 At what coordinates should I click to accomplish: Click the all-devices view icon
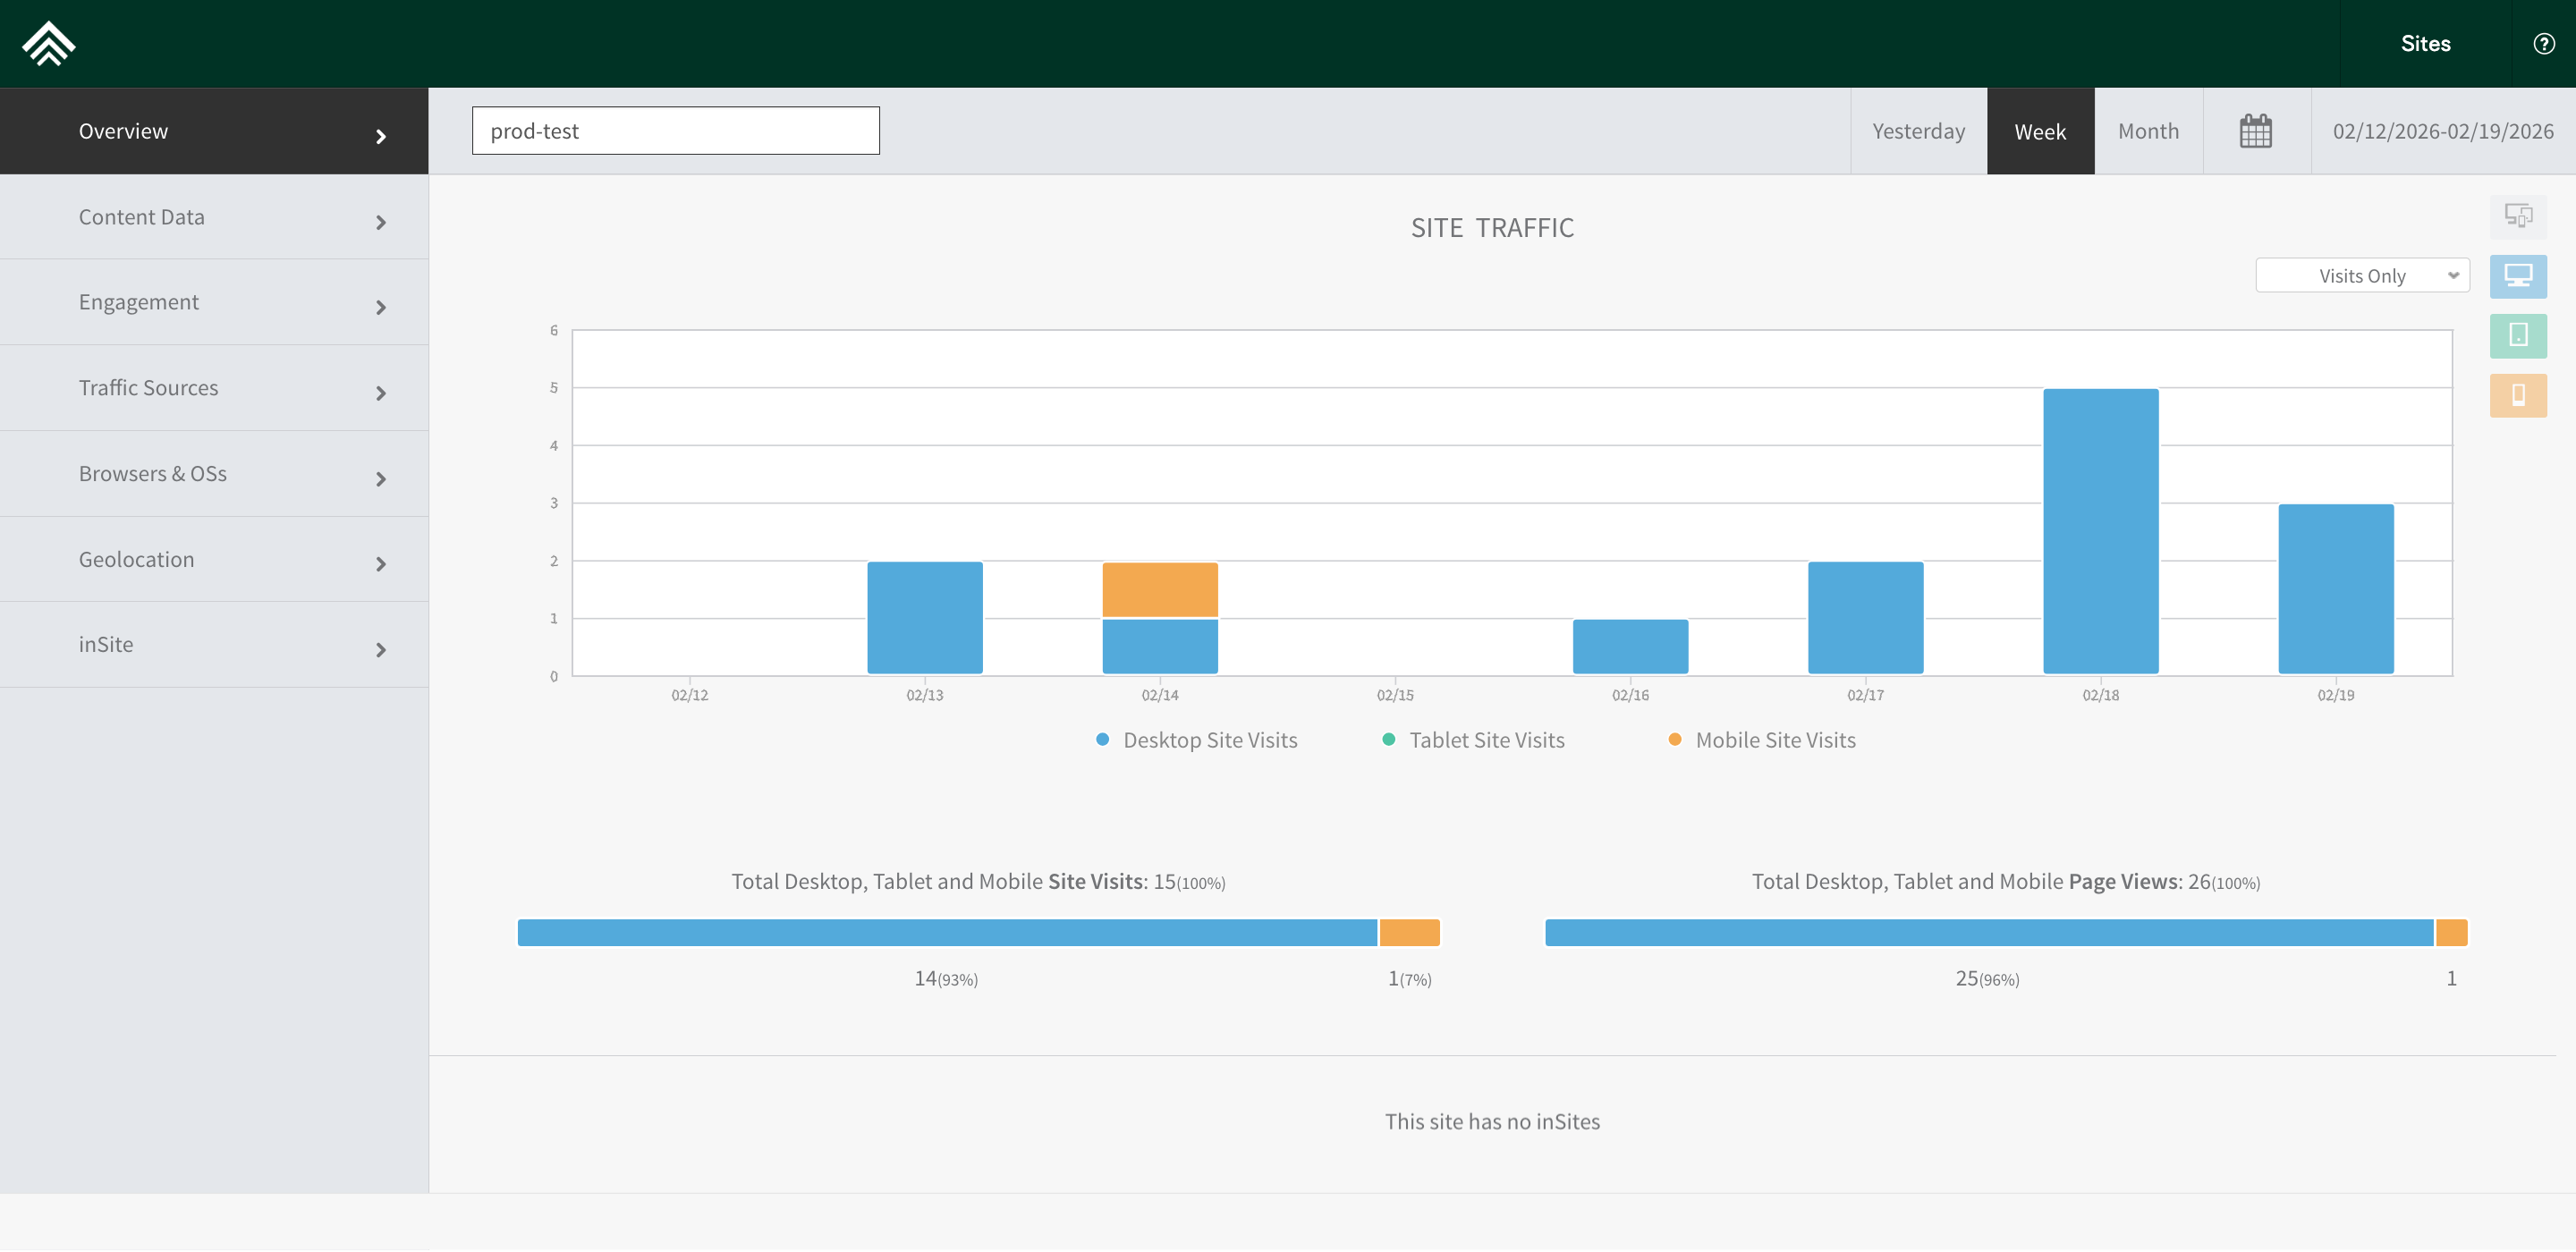click(2517, 216)
